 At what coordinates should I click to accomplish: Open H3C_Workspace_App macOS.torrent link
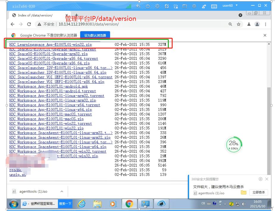pos(51,114)
